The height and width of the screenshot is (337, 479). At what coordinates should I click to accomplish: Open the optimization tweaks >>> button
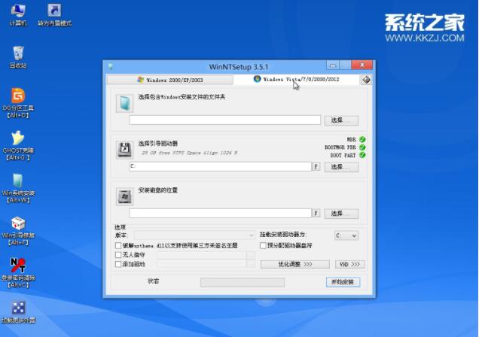tap(295, 264)
